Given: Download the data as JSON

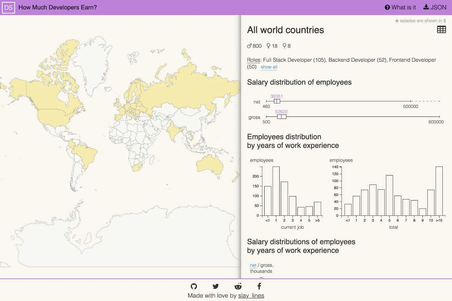Looking at the screenshot, I should click(x=435, y=8).
